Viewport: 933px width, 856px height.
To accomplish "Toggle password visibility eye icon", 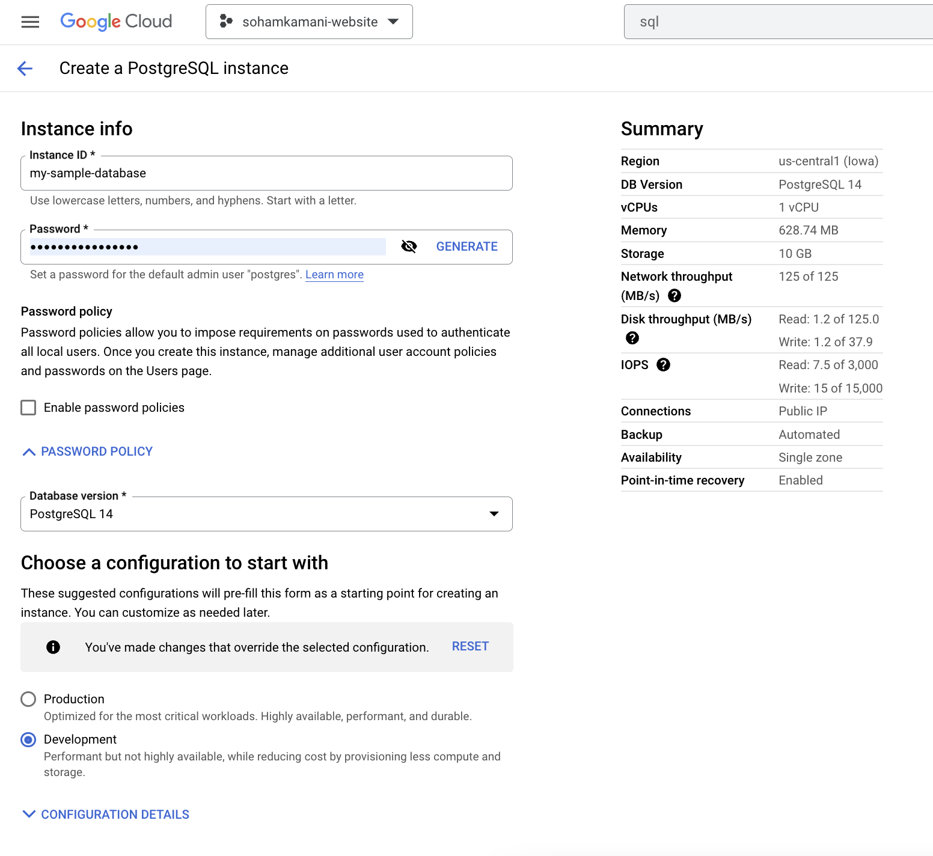I will [x=409, y=246].
